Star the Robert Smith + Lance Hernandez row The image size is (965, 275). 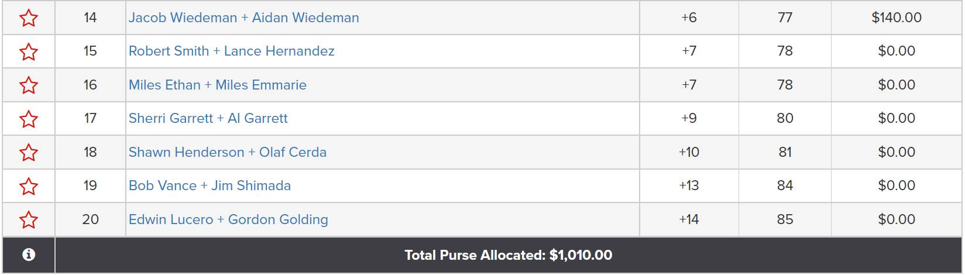29,51
